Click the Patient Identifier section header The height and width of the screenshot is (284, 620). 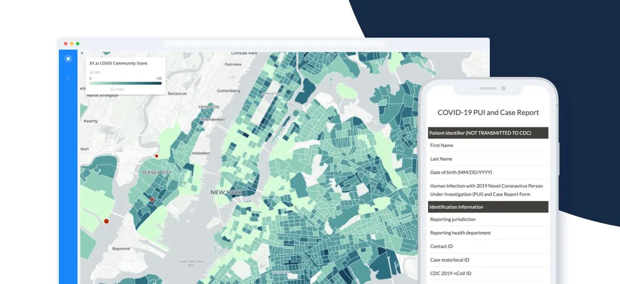tap(488, 133)
